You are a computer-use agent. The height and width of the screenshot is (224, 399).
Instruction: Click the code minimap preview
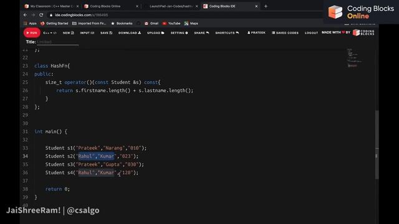[354, 58]
